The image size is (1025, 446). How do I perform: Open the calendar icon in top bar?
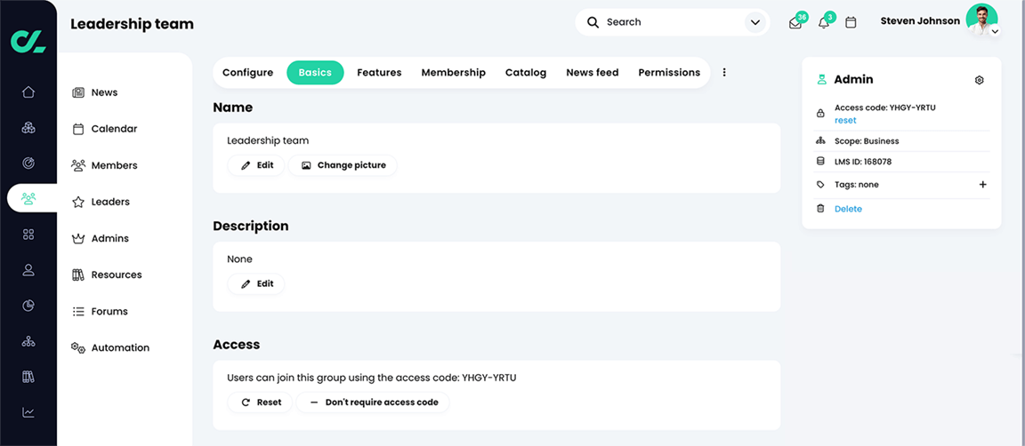point(851,22)
